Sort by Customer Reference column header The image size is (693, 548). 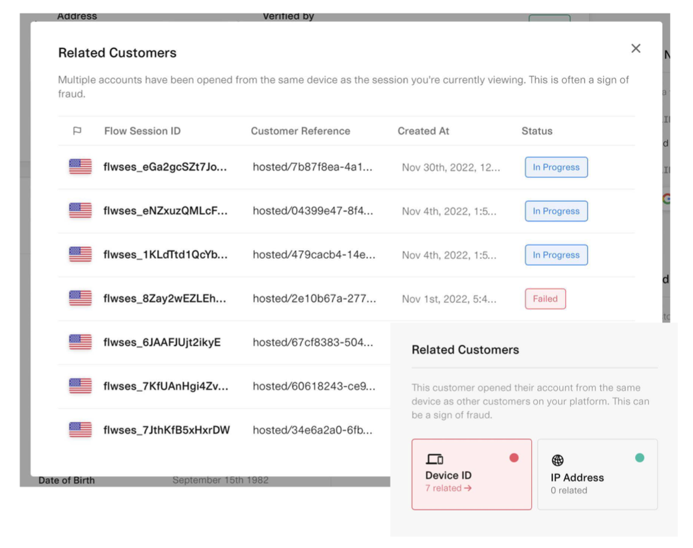(300, 131)
